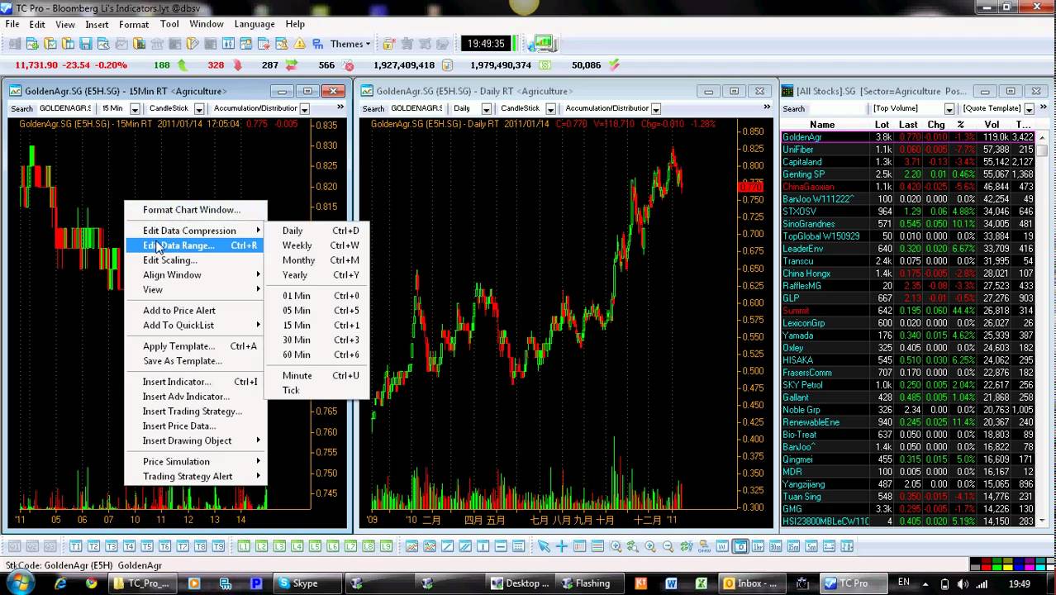Open Inbox Outlook taskbar button

coord(750,583)
